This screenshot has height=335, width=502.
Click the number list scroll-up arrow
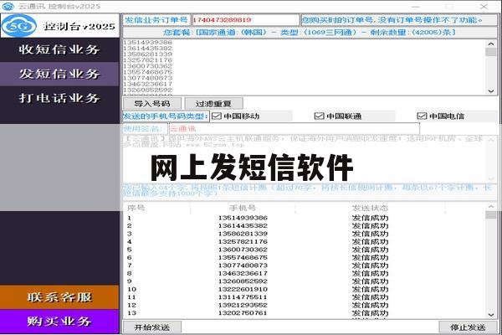click(x=491, y=44)
